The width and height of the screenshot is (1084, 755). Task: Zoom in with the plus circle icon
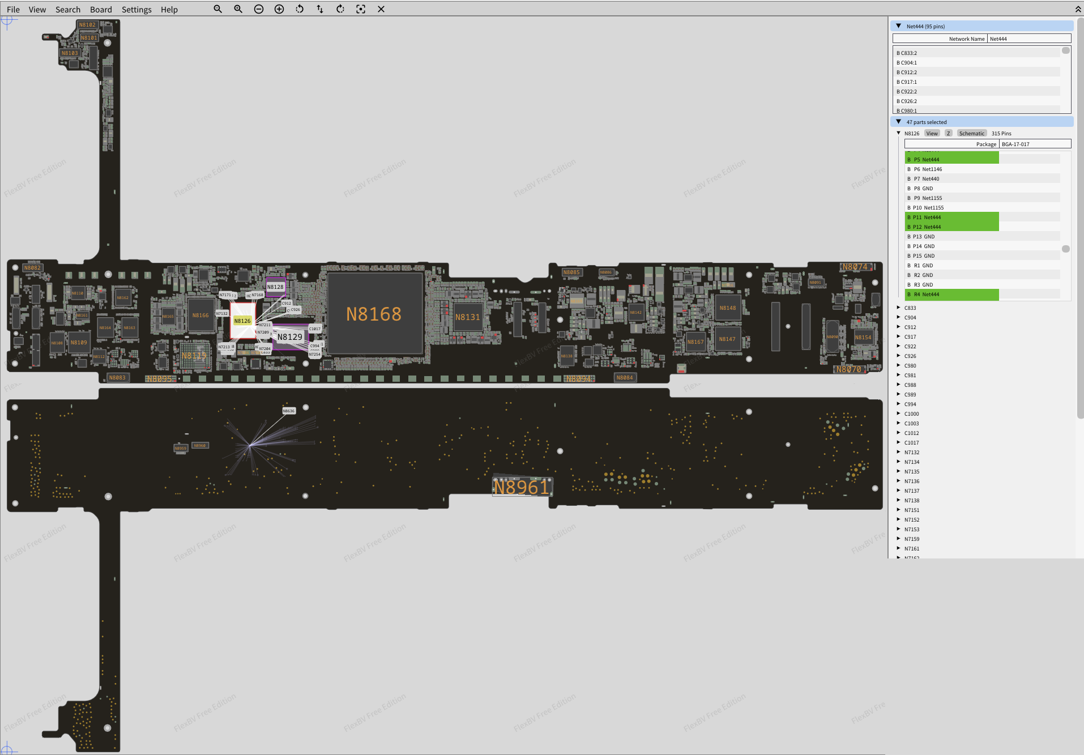point(279,9)
